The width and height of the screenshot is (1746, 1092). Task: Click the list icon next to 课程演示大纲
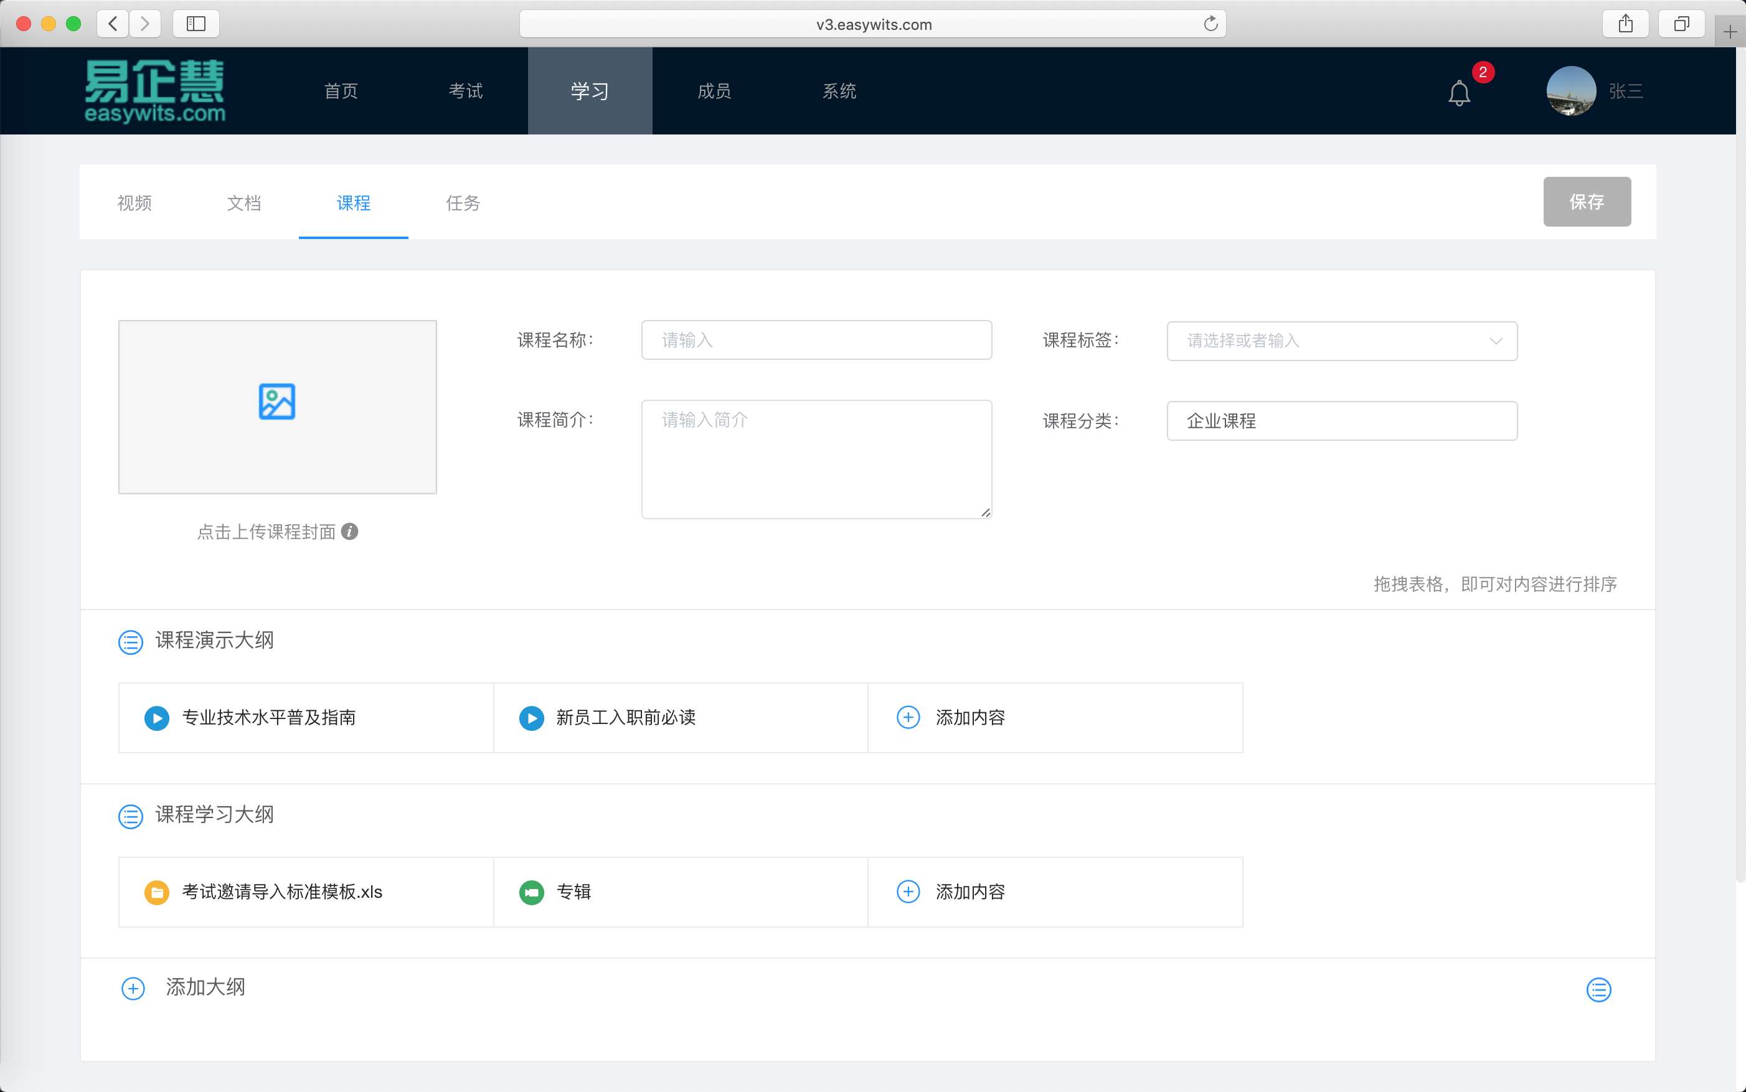tap(130, 641)
